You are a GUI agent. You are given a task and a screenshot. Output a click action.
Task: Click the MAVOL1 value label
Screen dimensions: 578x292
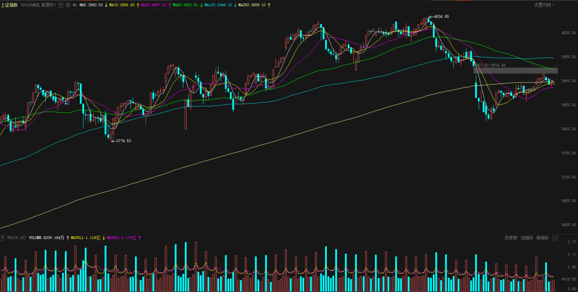point(86,238)
